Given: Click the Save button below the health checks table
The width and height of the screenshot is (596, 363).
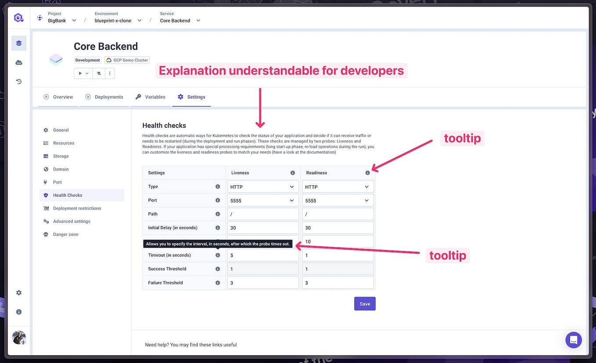Looking at the screenshot, I should (365, 303).
